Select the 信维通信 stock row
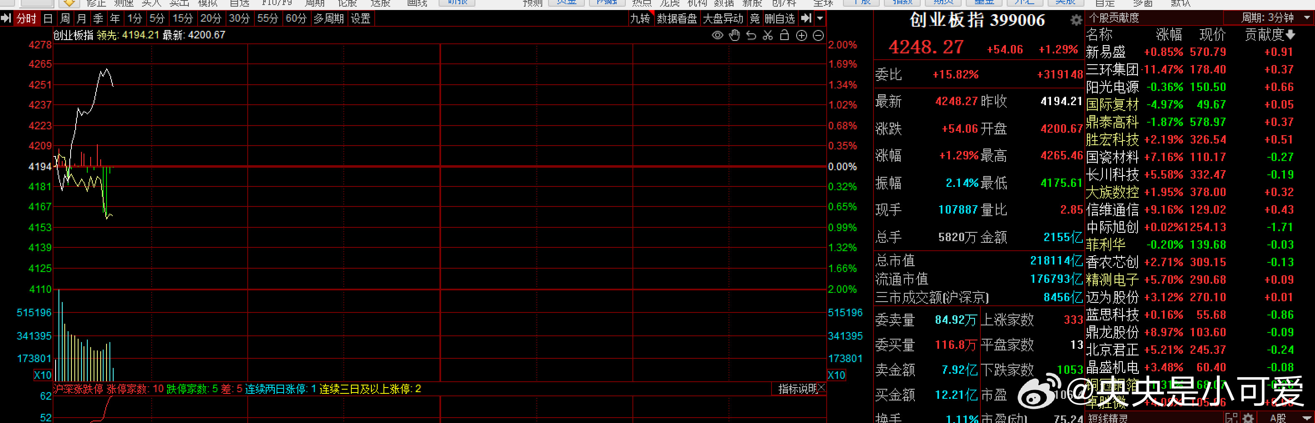Viewport: 1315px width, 423px height. click(1200, 209)
